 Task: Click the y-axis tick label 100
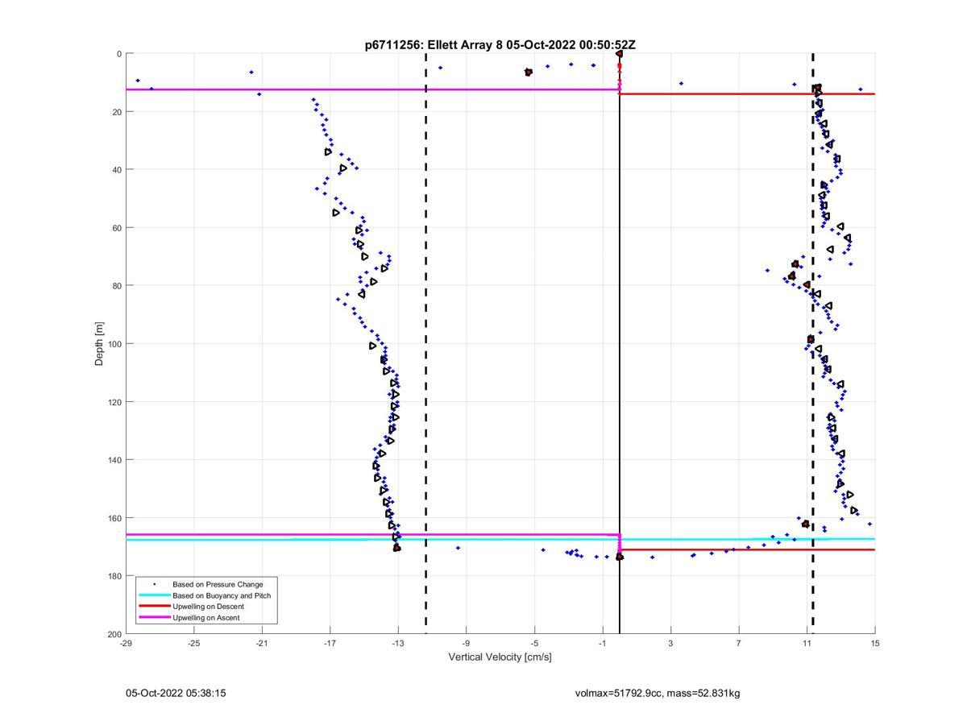click(114, 344)
